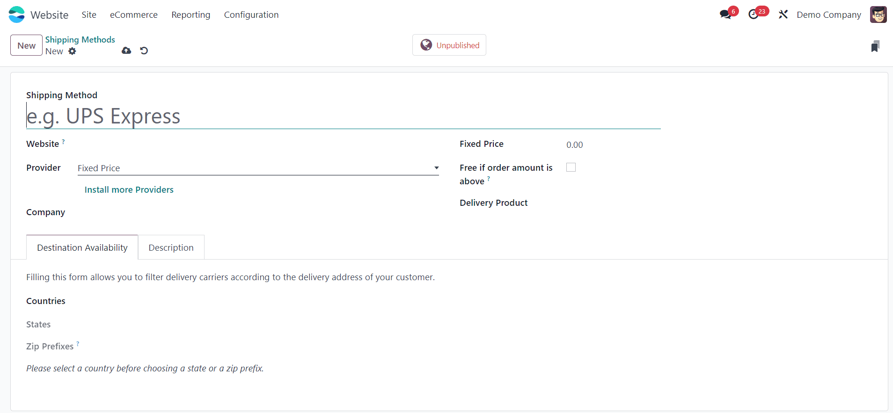Click the gear actions icon beside New

coord(72,51)
